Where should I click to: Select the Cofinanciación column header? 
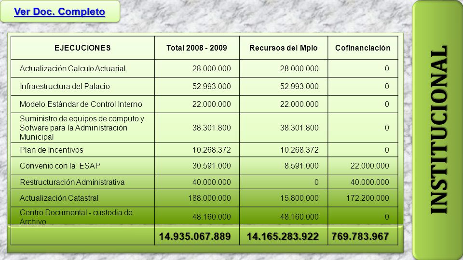coord(363,48)
